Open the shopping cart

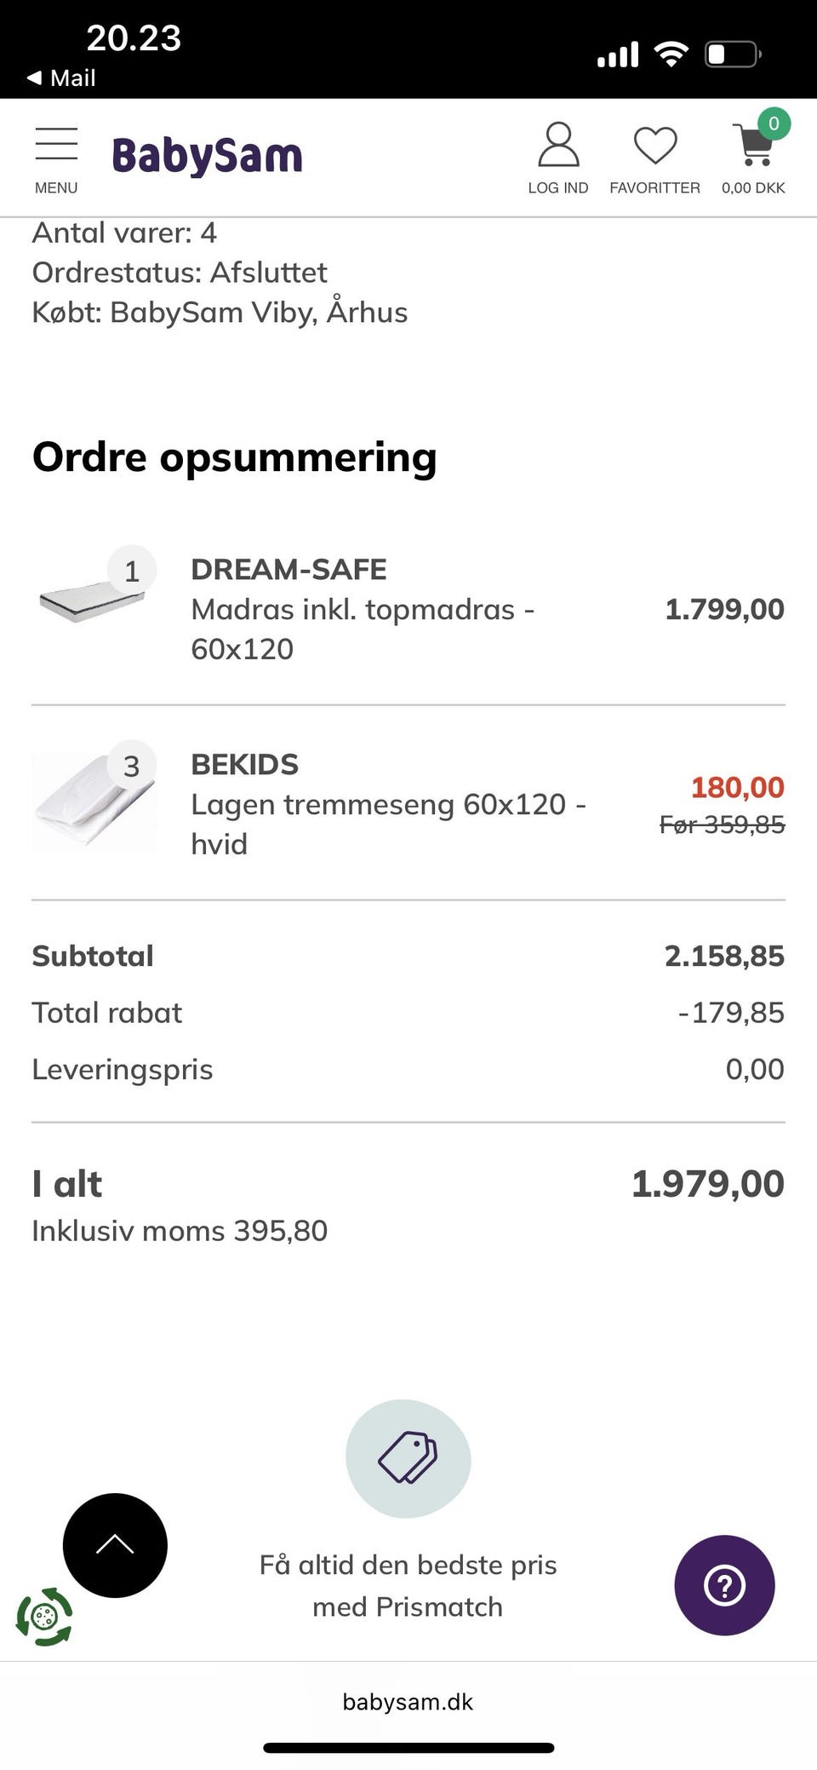(x=753, y=147)
